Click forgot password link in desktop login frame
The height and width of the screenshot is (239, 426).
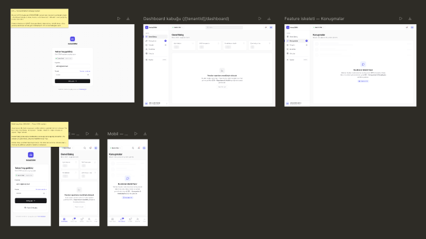[x=85, y=71]
